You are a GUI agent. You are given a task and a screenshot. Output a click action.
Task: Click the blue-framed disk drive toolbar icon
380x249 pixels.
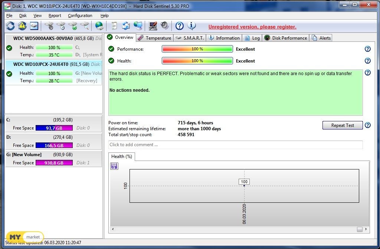pyautogui.click(x=34, y=26)
